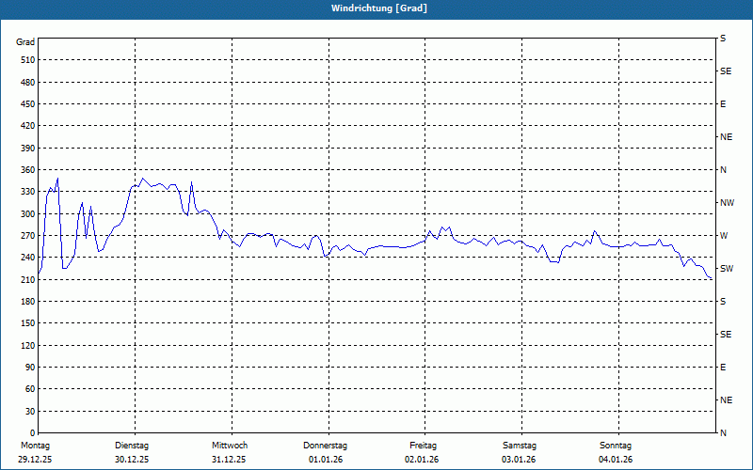Click the 'NW' compass label
Screen dimensions: 753x470
pos(727,203)
